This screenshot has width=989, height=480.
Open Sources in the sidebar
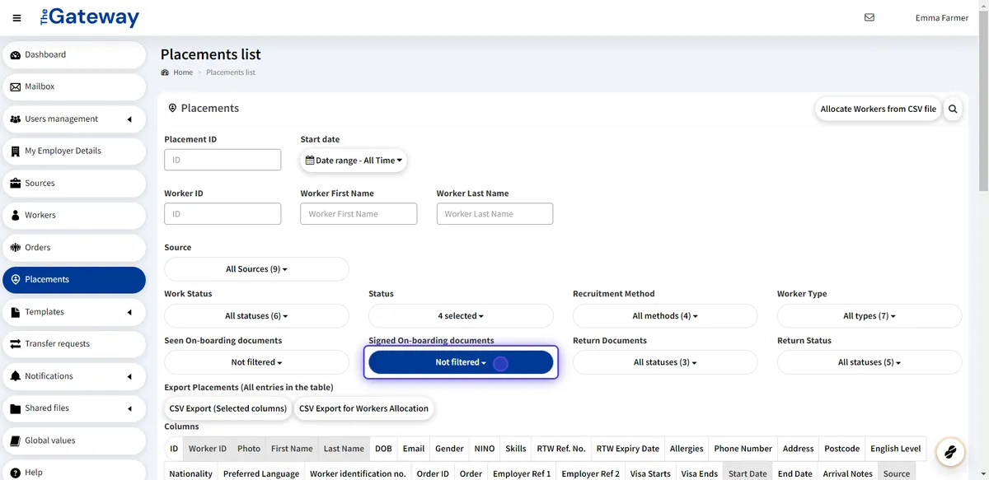73,183
